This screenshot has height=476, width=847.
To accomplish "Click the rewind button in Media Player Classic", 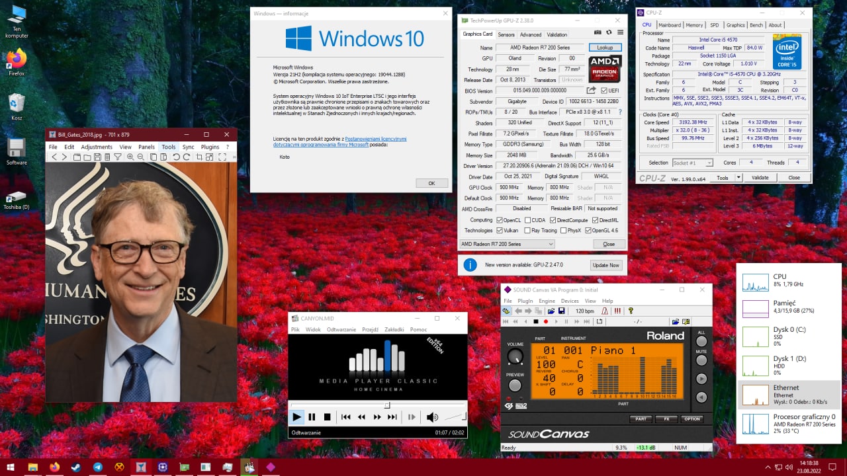I will (x=361, y=416).
